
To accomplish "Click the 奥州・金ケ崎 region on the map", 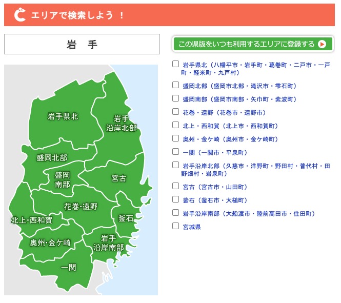I will click(x=50, y=243).
